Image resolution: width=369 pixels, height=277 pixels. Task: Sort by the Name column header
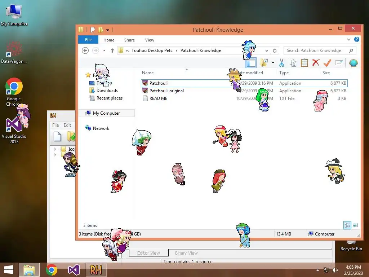148,73
